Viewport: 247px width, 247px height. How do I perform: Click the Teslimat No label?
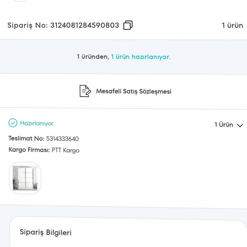(x=26, y=139)
